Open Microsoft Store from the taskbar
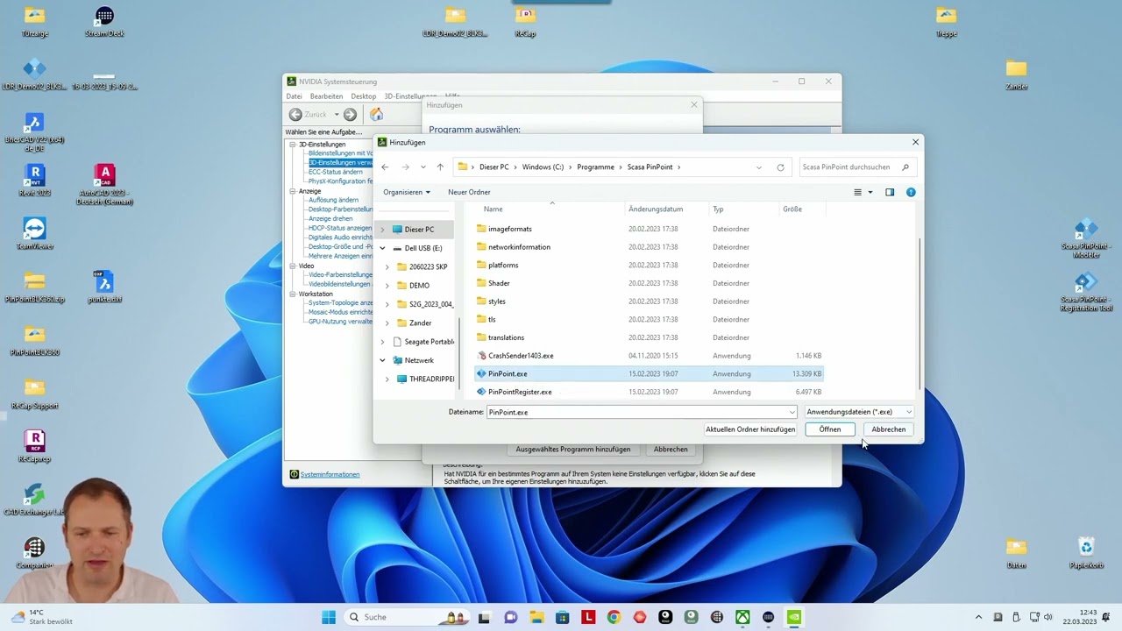 pos(562,617)
